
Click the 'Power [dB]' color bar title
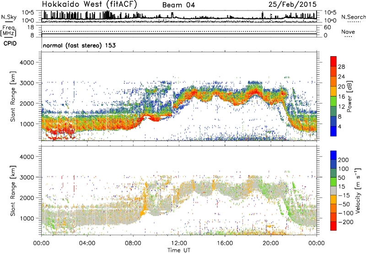click(x=349, y=96)
